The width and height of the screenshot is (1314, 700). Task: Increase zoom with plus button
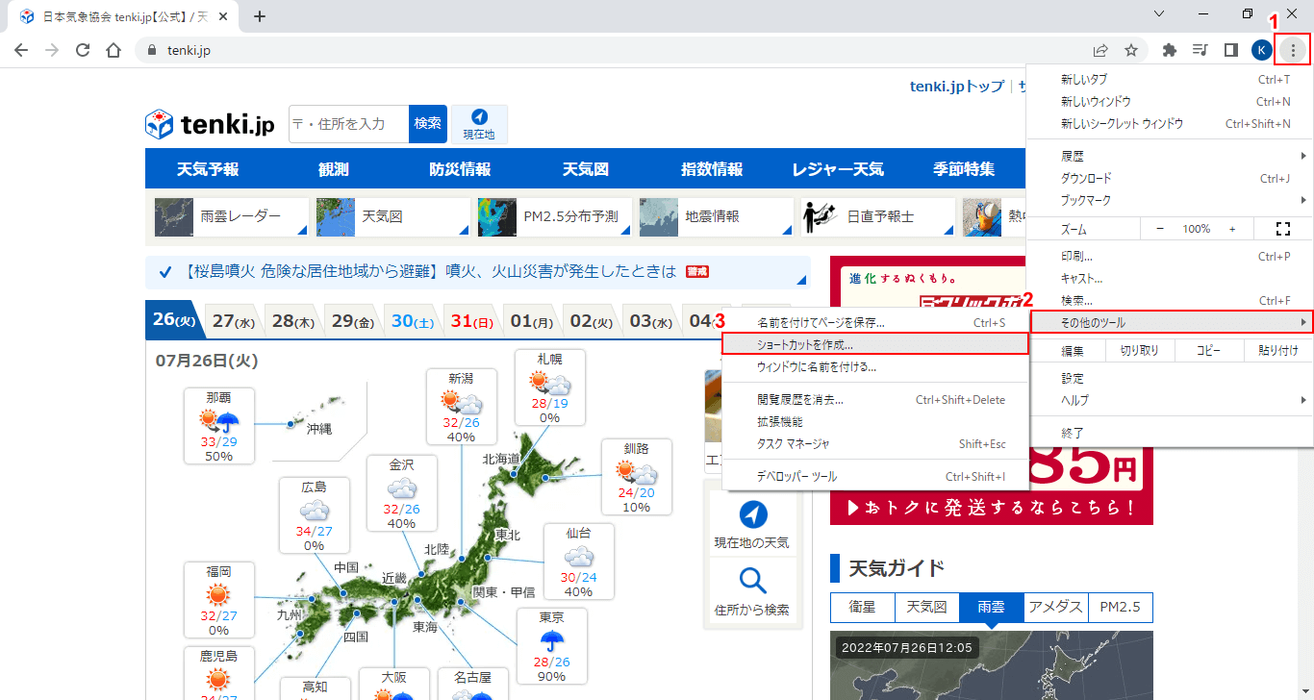point(1232,229)
